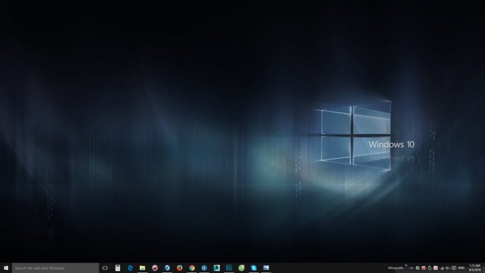
Task: Open Microsoft Edge browser
Action: 130,268
